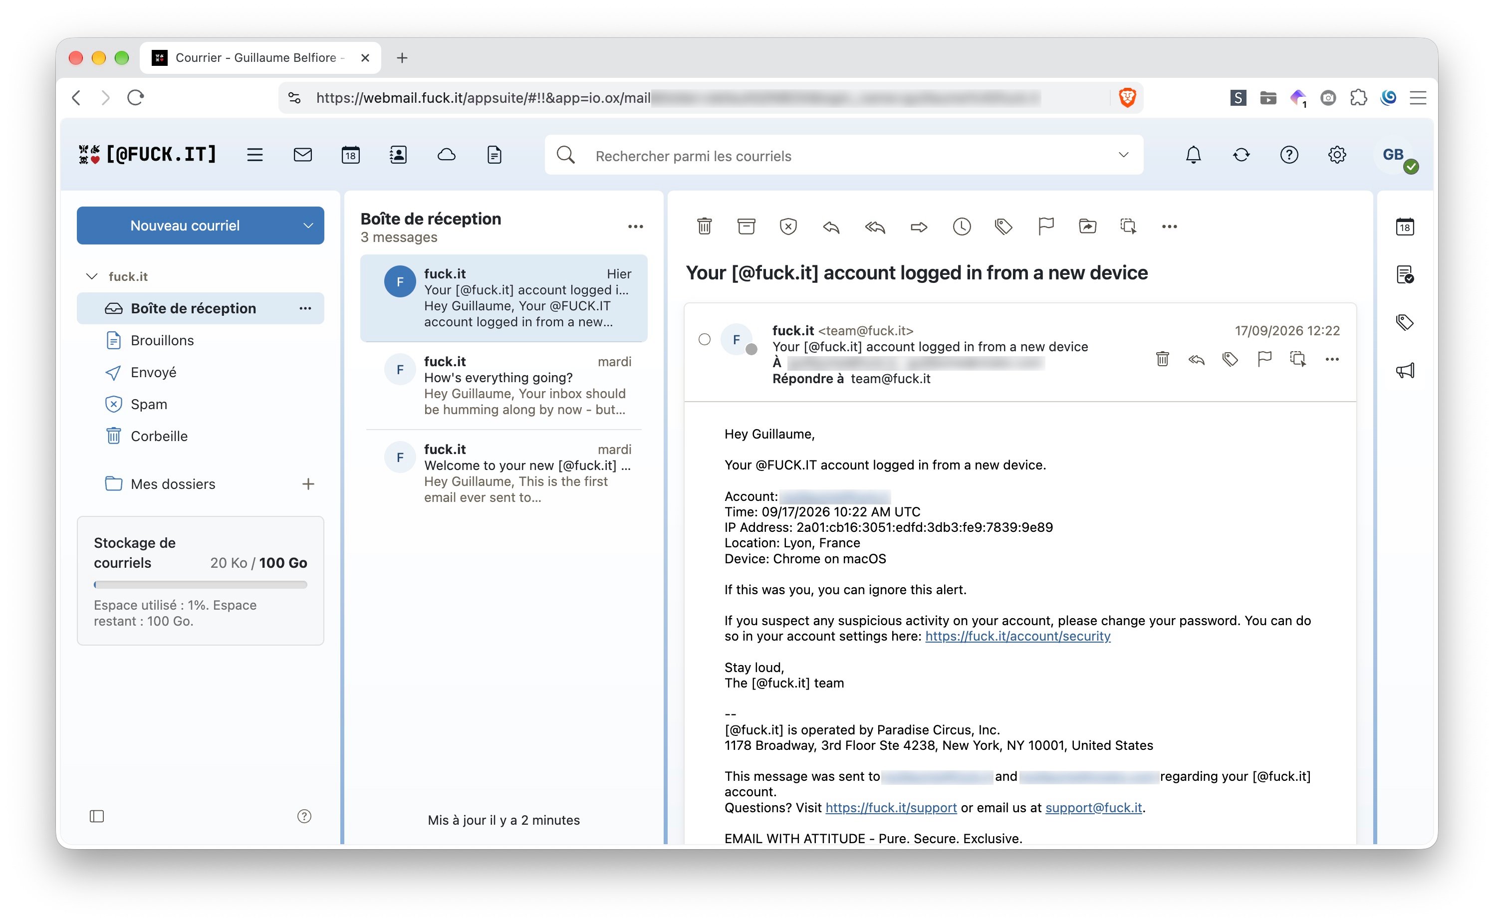Click the mail storage usage bar
The image size is (1494, 923).
(200, 584)
